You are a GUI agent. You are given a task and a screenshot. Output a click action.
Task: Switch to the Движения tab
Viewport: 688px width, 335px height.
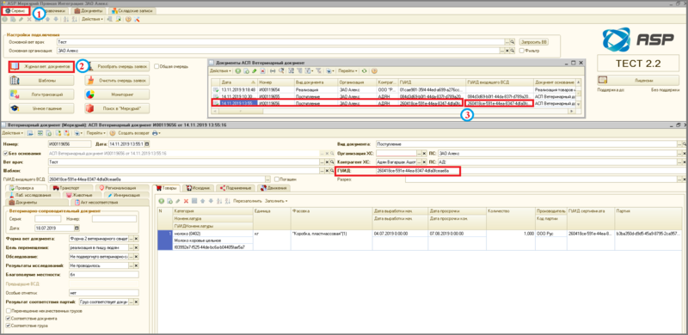click(273, 187)
